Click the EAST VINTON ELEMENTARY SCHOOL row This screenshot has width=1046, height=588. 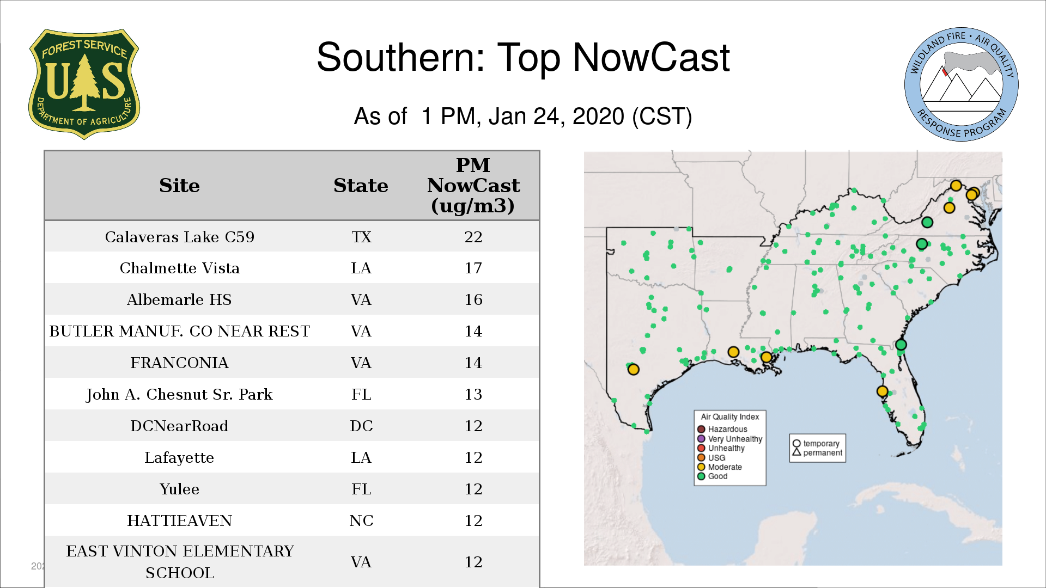tap(291, 562)
